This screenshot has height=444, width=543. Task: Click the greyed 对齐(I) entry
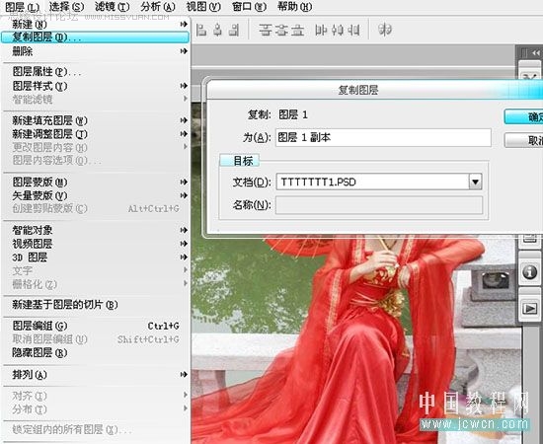95,396
